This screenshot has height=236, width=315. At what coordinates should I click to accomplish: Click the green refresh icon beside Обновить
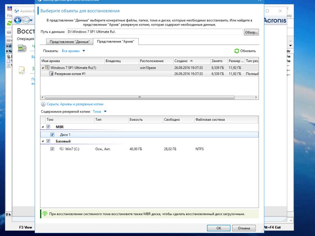[x=237, y=51]
